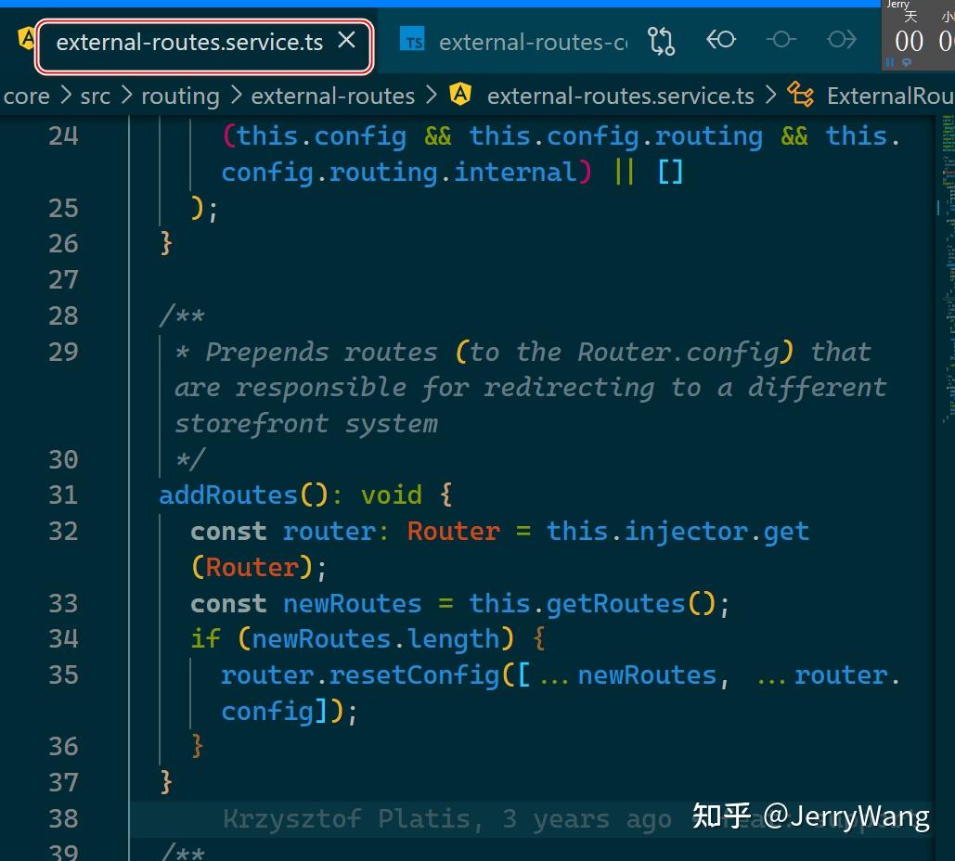Click the middle commit circle icon
This screenshot has height=861, width=955.
tap(781, 40)
